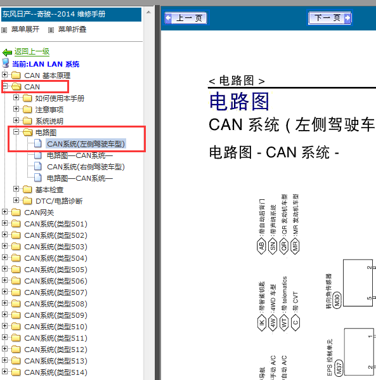Screen dimensions: 376x380
Task: Select CAN系统(类型510) tree entry
Action: (x=56, y=327)
